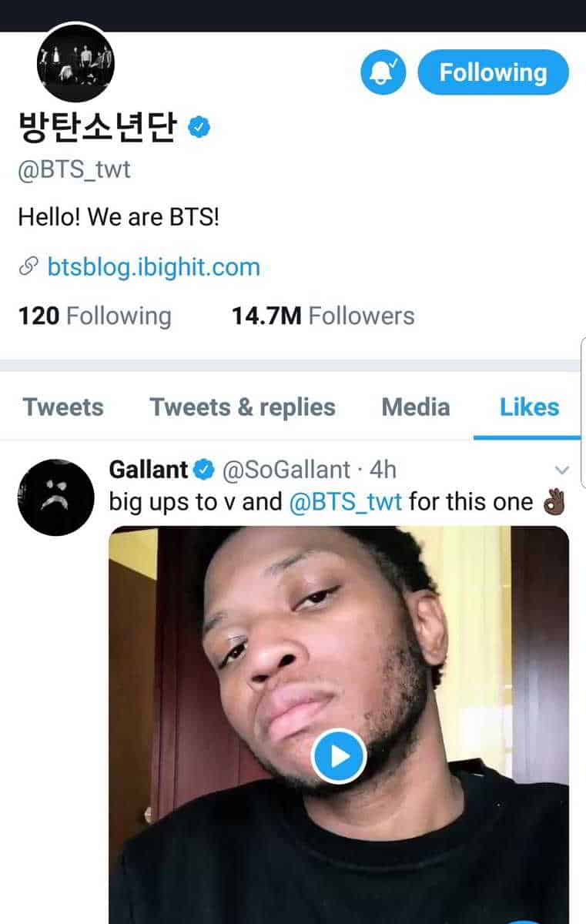Open the btsblog.ibighit.com link
The height and width of the screenshot is (924, 586).
[153, 267]
